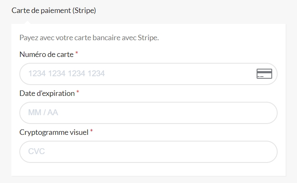Click the Date d'expiration label

tap(47, 93)
